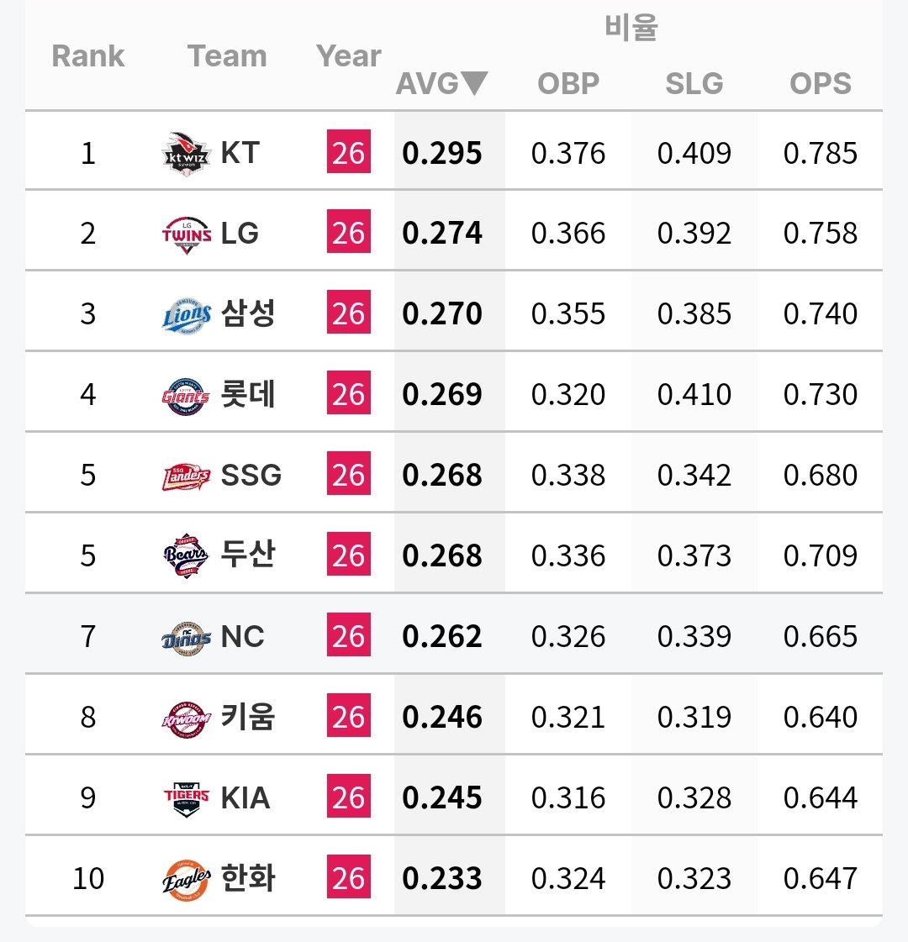Click the SSG Landers logo
This screenshot has height=942, width=908.
(x=187, y=476)
